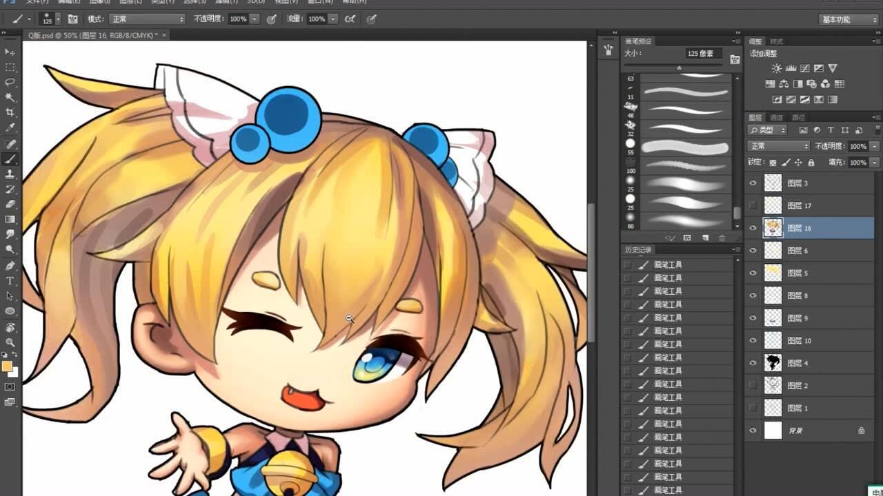Select the 图层 4 layer thumbnail
Viewport: 883px width, 496px height.
[x=773, y=363]
